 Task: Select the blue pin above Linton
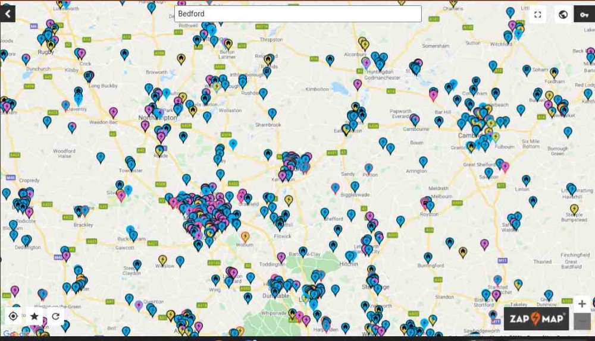[x=526, y=181]
